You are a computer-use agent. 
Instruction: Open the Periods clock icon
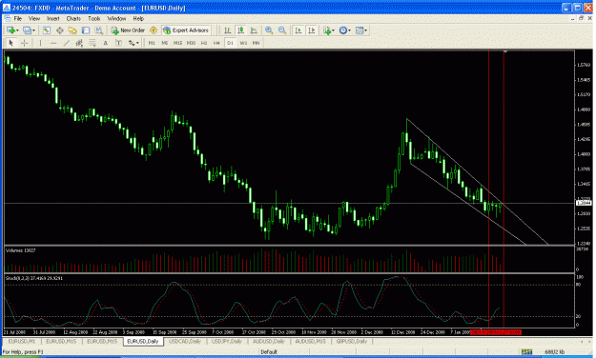[x=343, y=30]
